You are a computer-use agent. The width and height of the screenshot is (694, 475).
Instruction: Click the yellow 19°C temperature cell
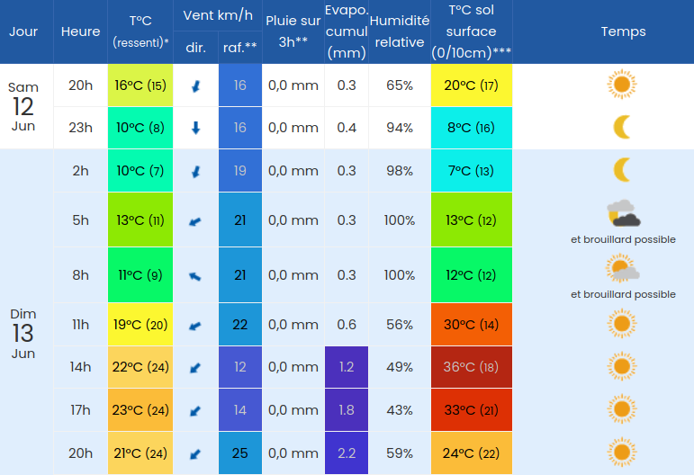coord(140,324)
